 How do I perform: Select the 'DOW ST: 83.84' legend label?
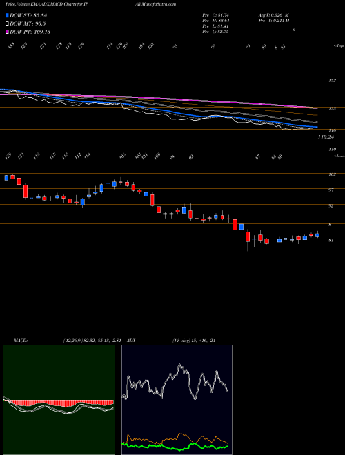[x=28, y=16]
